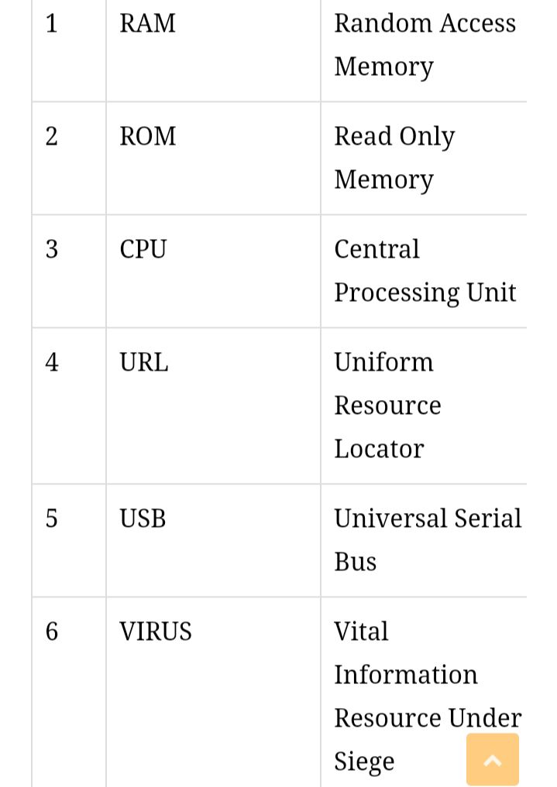The height and width of the screenshot is (787, 557).
Task: Tap row number 3 cell
Action: tap(52, 249)
